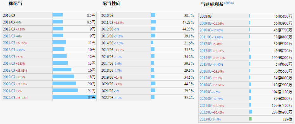Click the 2018/03 net income link +30.06%
295x124 pixels.
point(206,85)
